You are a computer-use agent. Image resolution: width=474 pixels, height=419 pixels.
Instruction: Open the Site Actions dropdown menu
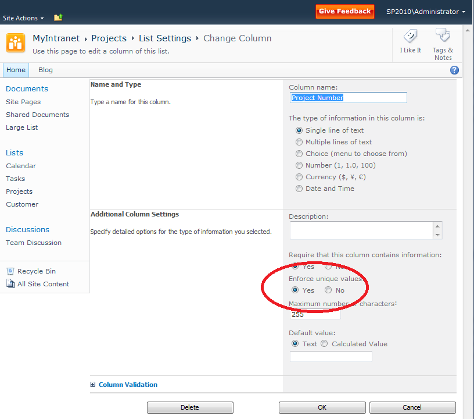tap(23, 18)
